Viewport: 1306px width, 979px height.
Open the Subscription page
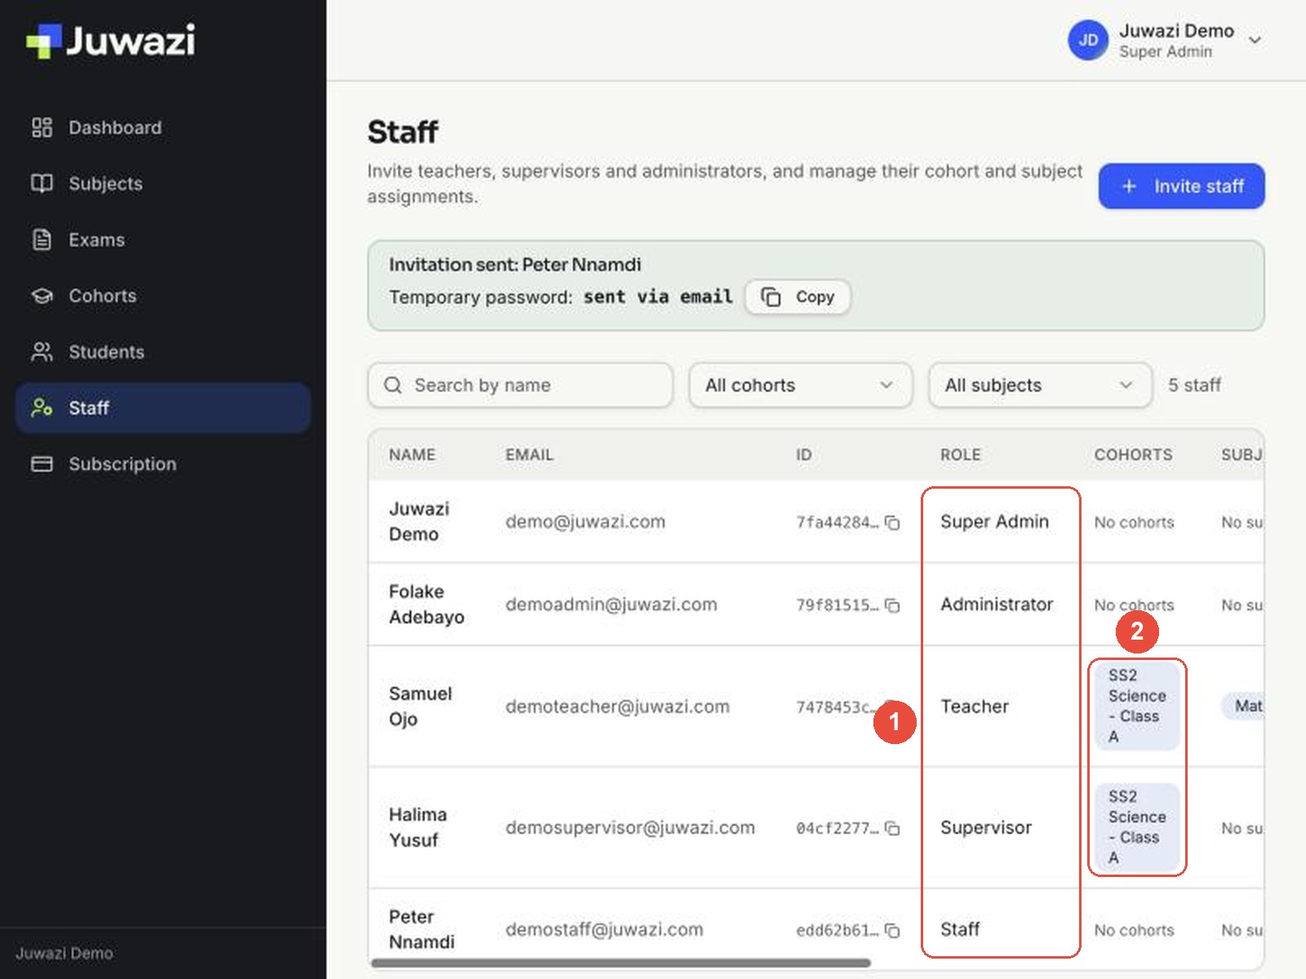click(x=163, y=464)
